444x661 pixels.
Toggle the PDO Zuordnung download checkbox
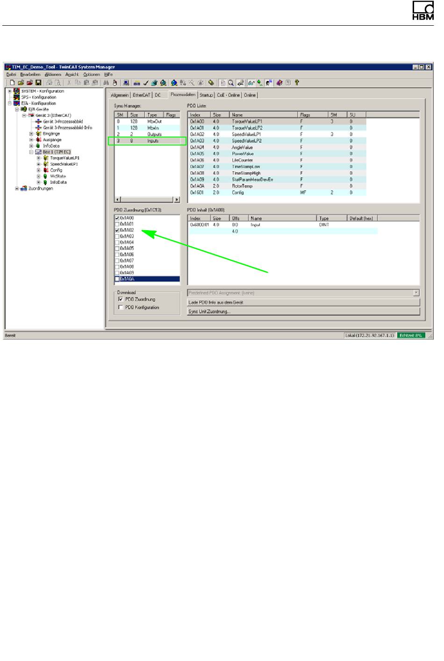(122, 299)
